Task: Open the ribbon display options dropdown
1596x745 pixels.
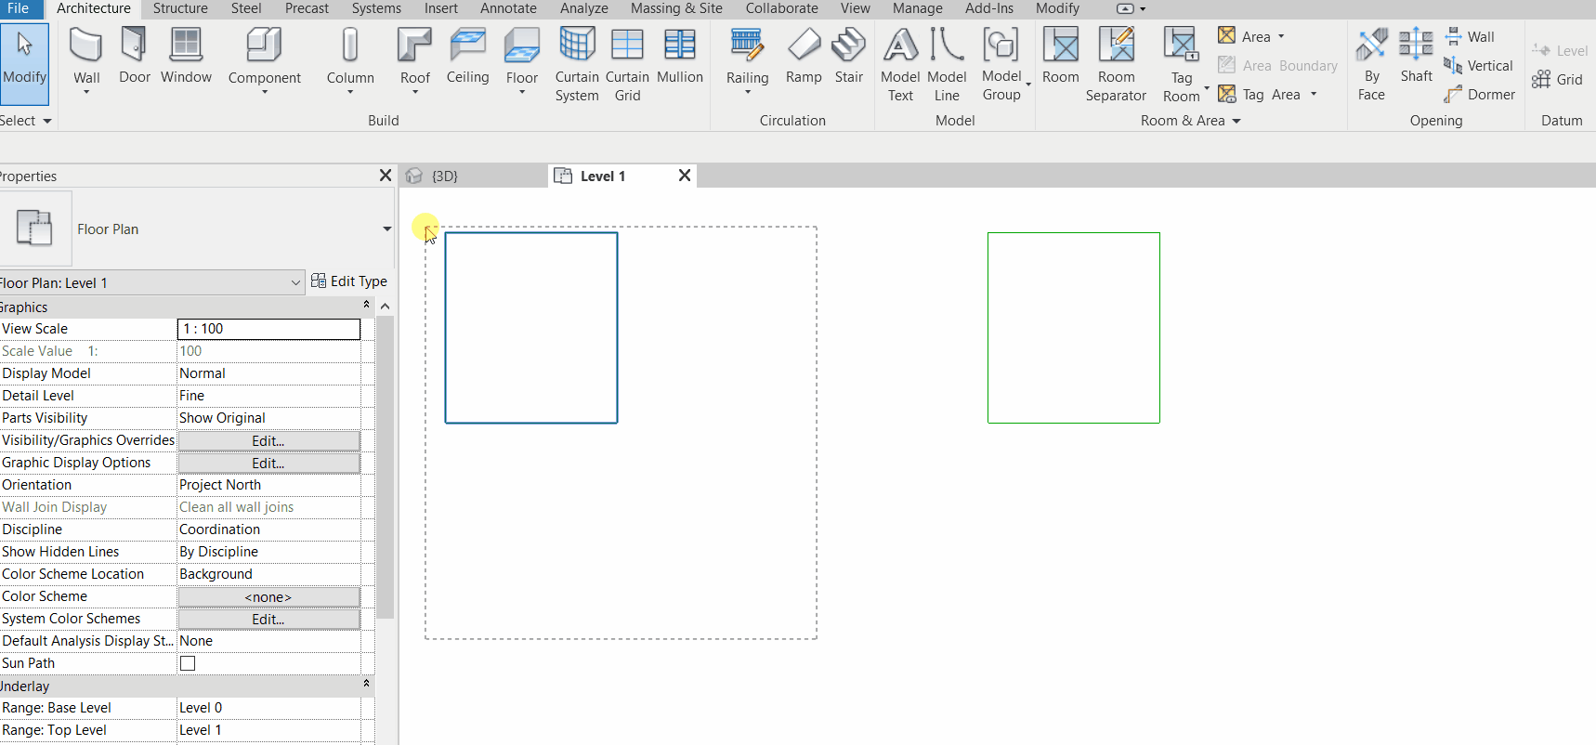Action: [x=1143, y=8]
